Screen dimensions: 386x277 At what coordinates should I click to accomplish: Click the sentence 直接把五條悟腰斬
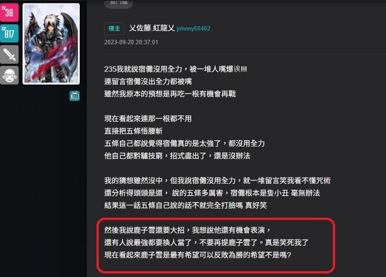pos(133,131)
